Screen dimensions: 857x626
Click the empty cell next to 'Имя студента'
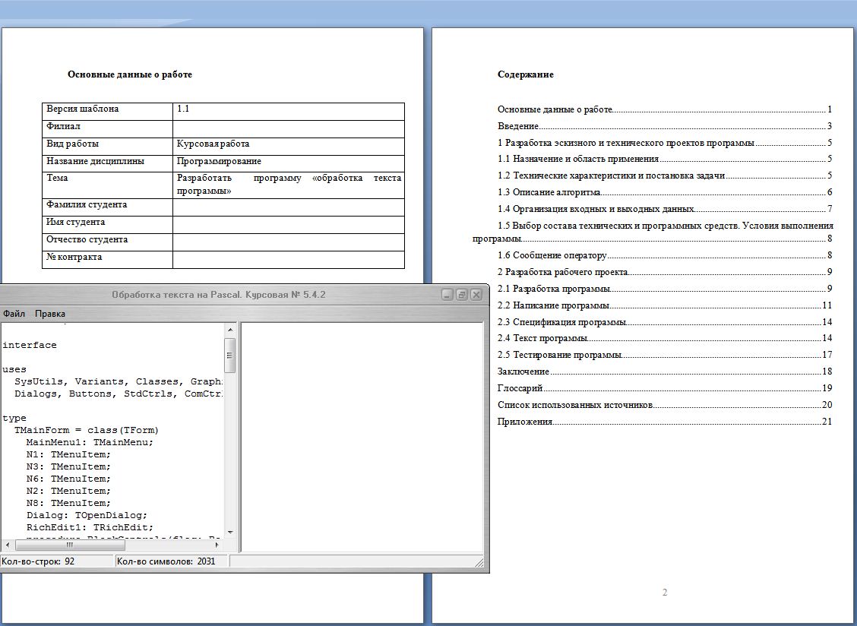289,225
